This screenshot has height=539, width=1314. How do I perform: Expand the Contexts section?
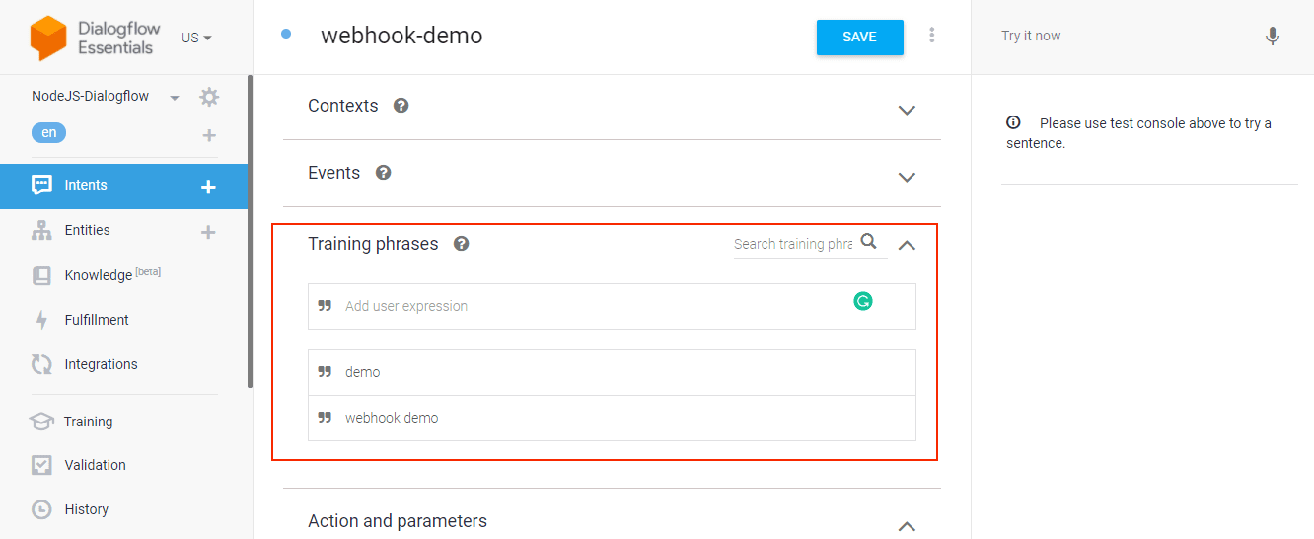click(907, 110)
